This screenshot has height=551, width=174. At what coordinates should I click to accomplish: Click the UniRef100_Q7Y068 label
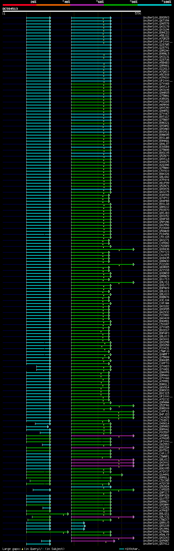156,84
